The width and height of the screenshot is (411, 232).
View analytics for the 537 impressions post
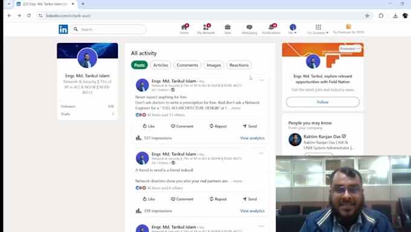point(252,138)
